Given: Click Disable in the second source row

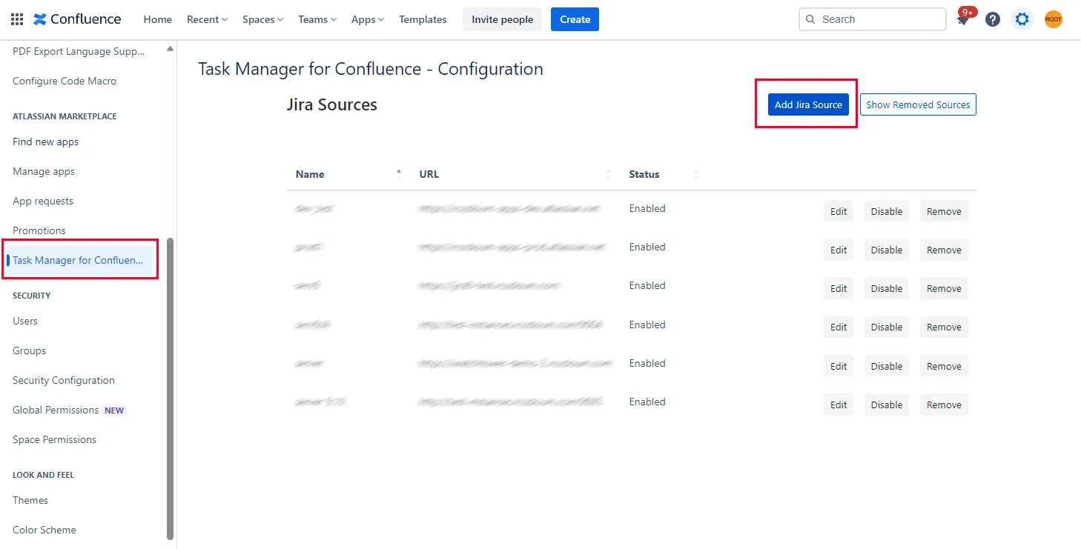Looking at the screenshot, I should coord(887,250).
